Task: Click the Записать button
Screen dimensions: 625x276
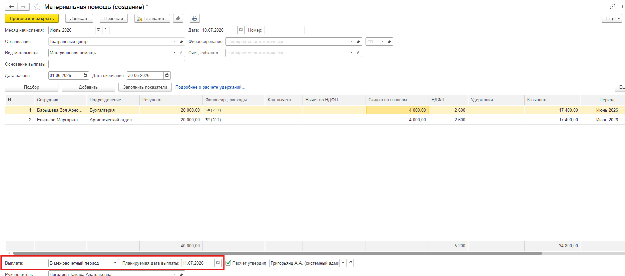Action: point(79,18)
